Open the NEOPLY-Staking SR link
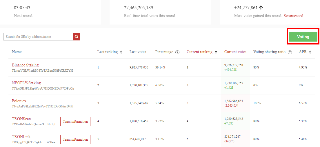 point(26,83)
